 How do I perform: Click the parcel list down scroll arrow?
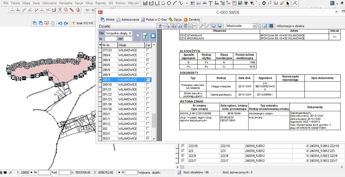[154, 139]
